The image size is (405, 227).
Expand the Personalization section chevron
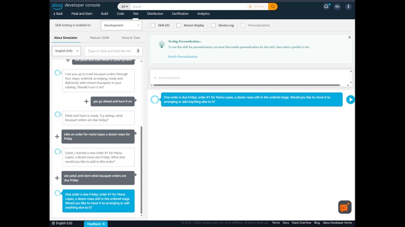pos(155,78)
